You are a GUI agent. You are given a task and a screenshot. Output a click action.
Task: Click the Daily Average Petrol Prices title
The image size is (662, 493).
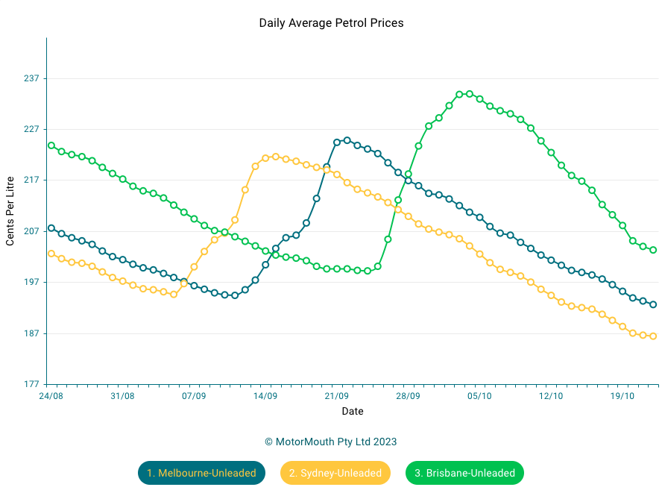click(331, 23)
